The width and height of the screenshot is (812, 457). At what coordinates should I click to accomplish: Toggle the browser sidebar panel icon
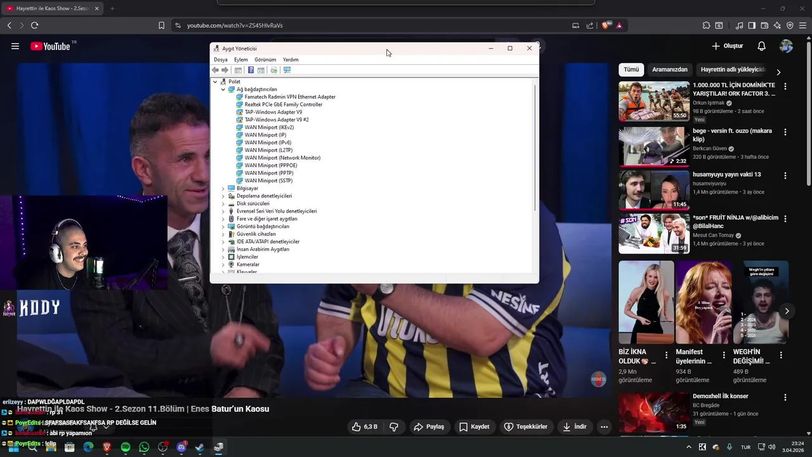pyautogui.click(x=752, y=25)
